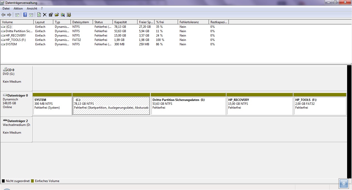Select HP_RECOVERY name in the volume list

(x=16, y=36)
